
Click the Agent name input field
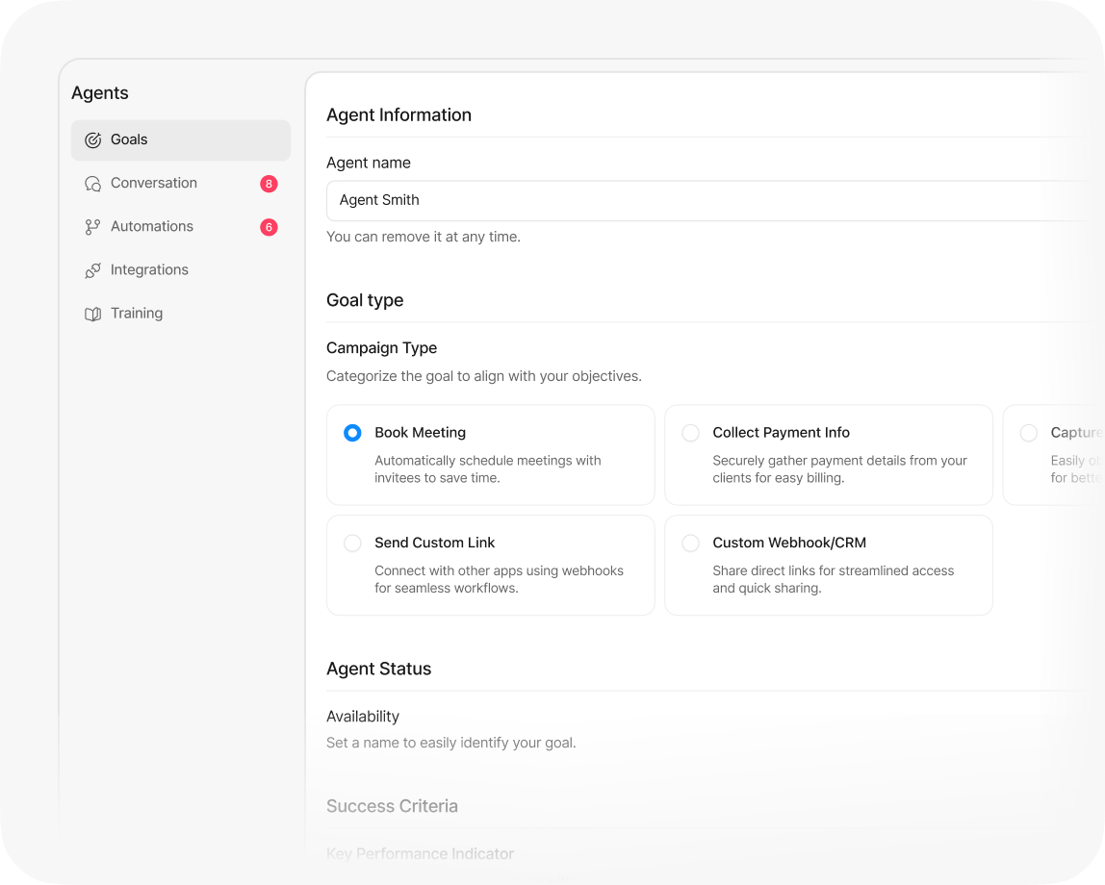pos(713,201)
